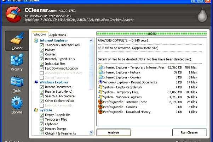The width and height of the screenshot is (213, 142).
Task: Click the Run Cleaner button
Action: 190,132
